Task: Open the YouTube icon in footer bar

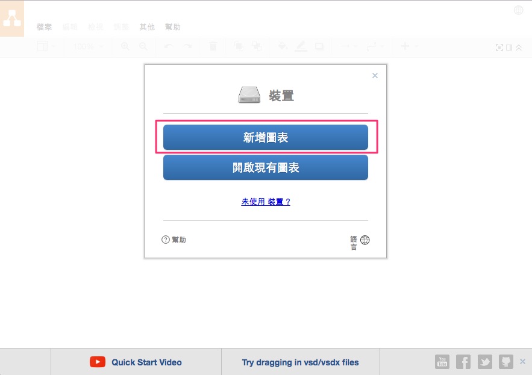Action: pos(442,362)
